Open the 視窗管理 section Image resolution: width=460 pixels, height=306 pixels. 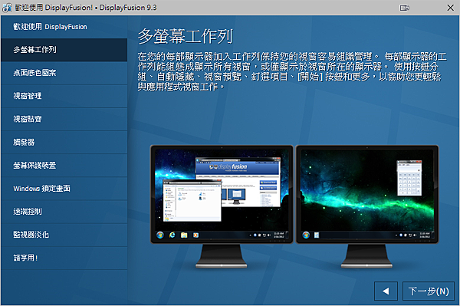[x=64, y=96]
